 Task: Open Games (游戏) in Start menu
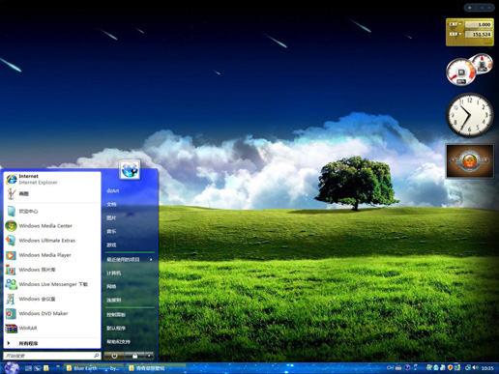click(x=111, y=245)
